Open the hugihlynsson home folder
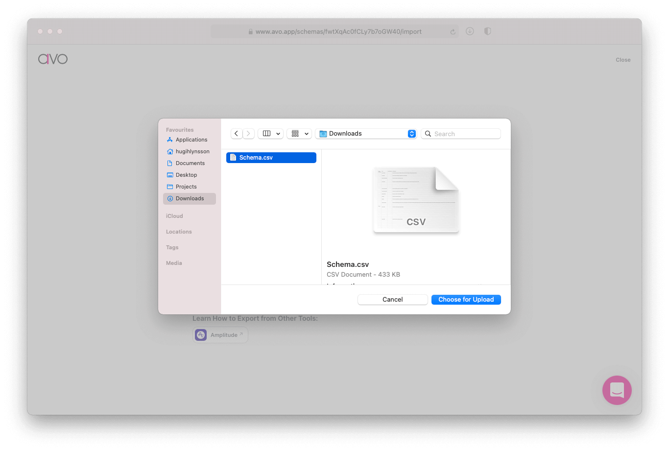This screenshot has width=669, height=451. (x=192, y=151)
